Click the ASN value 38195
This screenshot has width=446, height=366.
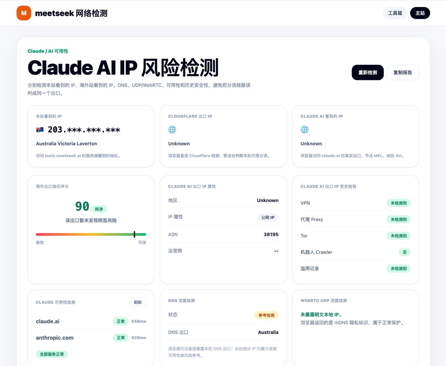pyautogui.click(x=271, y=234)
